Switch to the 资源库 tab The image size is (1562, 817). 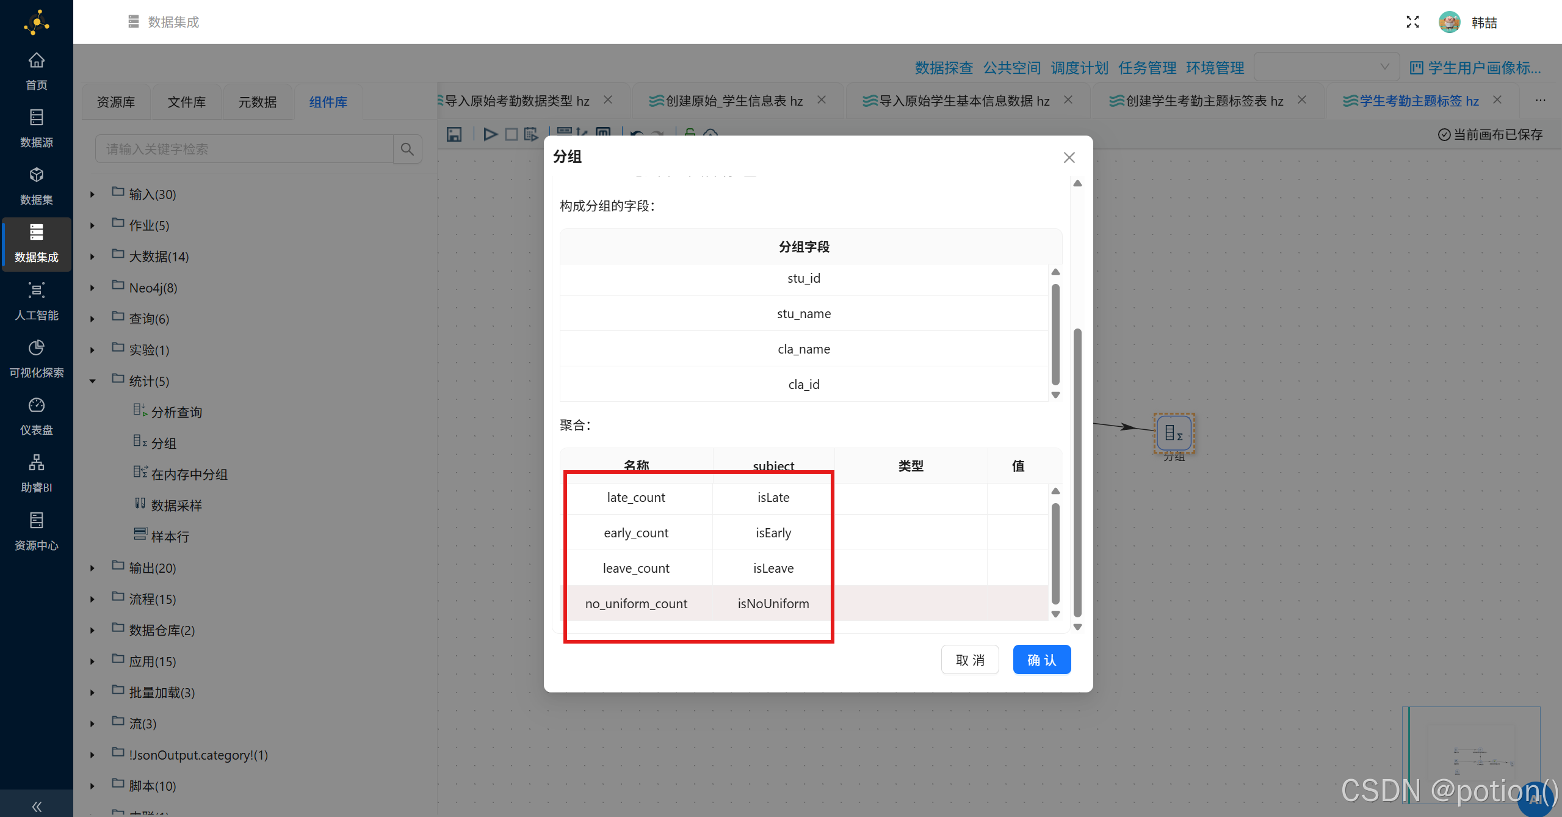click(x=116, y=102)
